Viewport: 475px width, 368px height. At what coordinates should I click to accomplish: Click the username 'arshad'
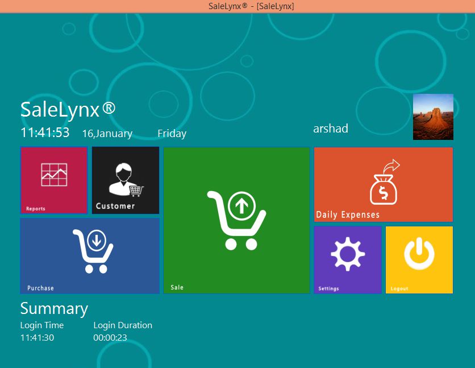(331, 129)
